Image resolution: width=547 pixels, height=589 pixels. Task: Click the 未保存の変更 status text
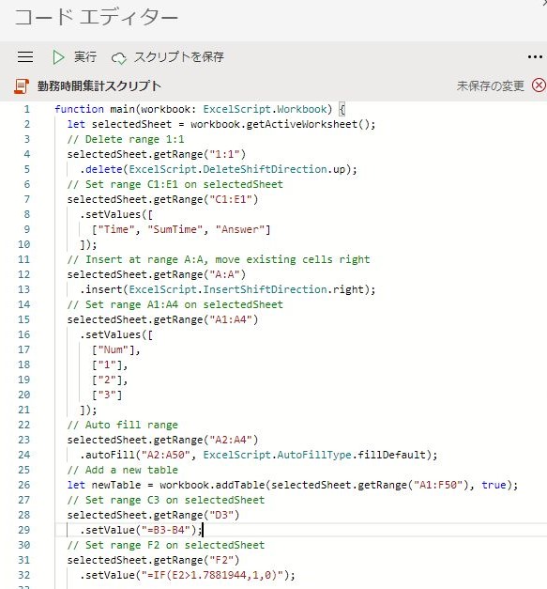(x=490, y=86)
